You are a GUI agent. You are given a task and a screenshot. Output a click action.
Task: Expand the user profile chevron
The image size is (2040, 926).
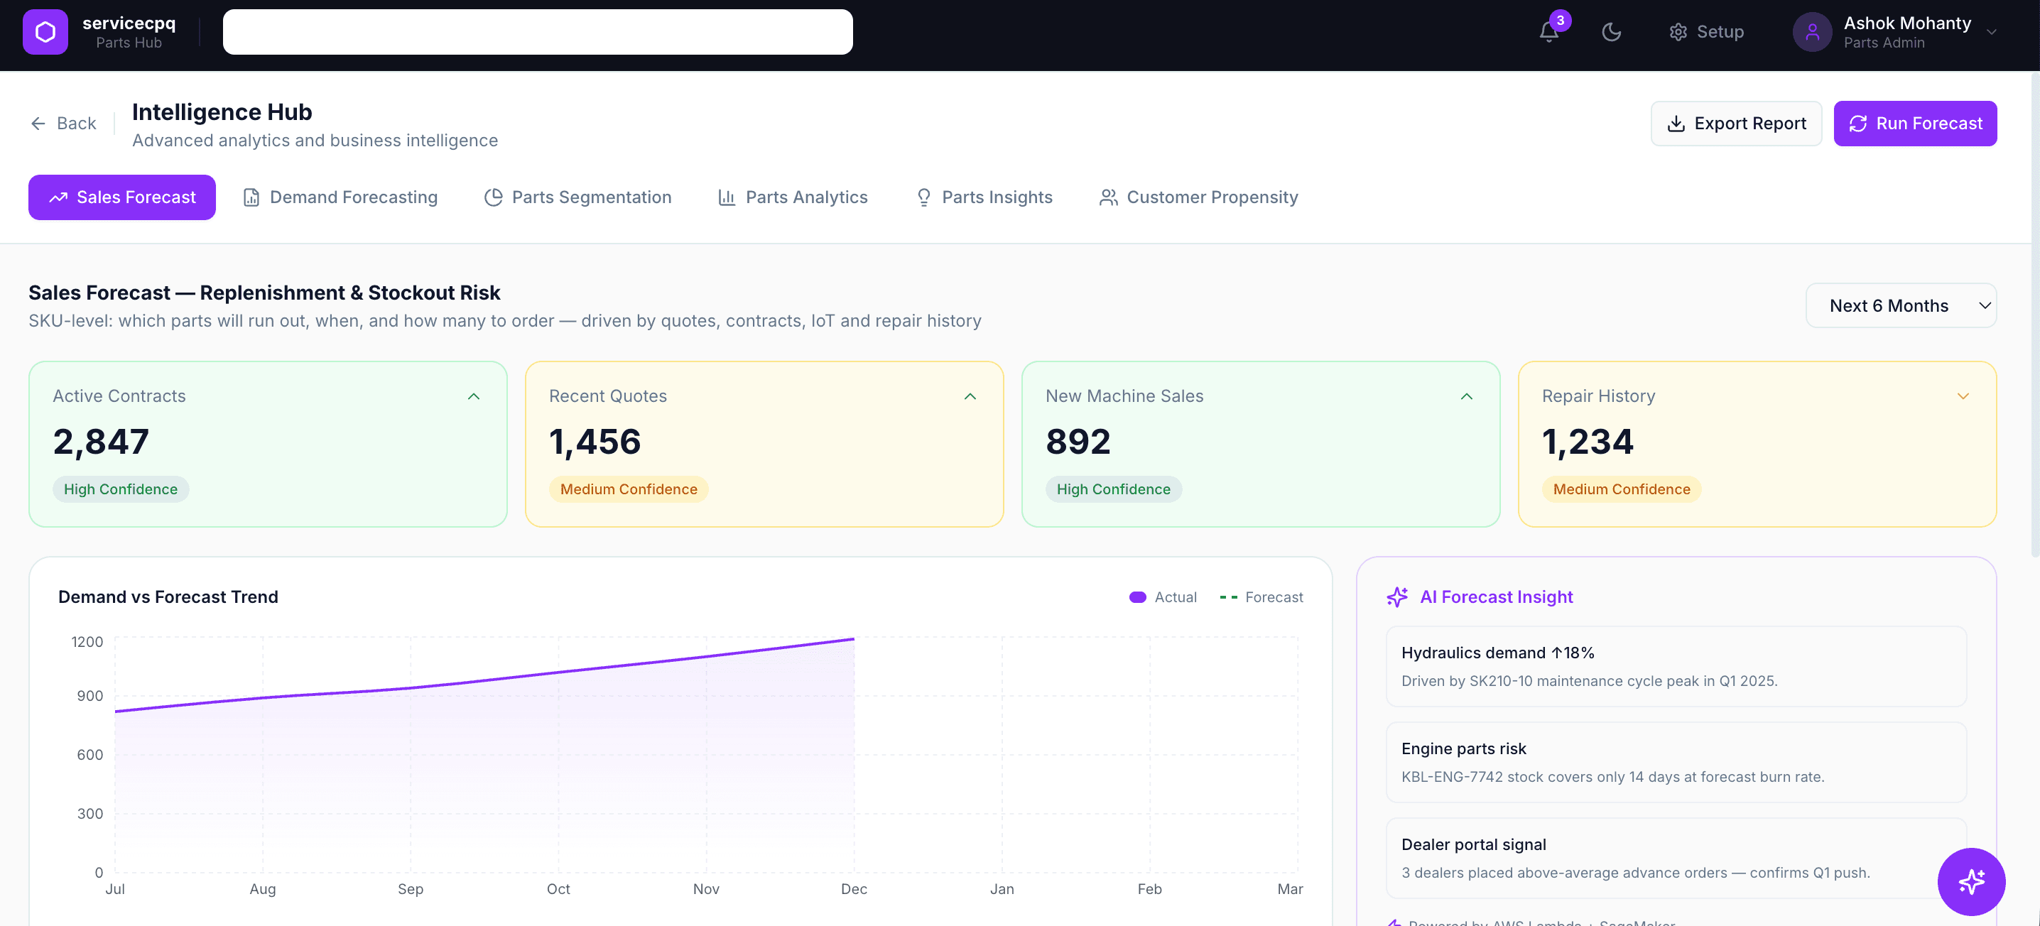coord(1991,32)
